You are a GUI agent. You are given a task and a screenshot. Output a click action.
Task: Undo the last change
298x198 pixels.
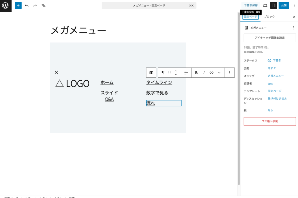point(26,5)
